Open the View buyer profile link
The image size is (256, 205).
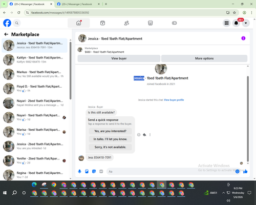coord(174,100)
